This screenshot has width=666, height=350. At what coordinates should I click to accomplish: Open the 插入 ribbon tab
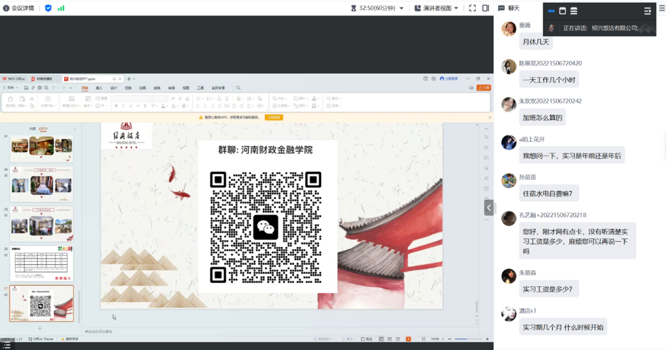(99, 88)
